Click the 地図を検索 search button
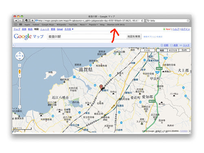This screenshot has width=204, height=153. [134, 36]
